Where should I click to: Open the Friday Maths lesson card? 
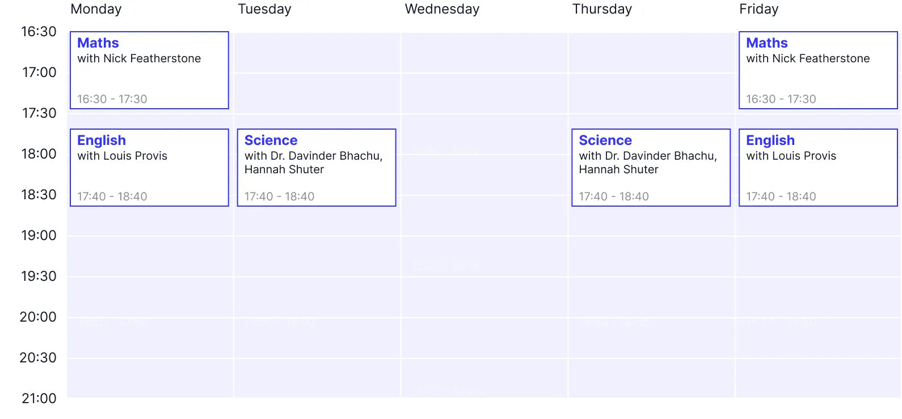pyautogui.click(x=817, y=70)
